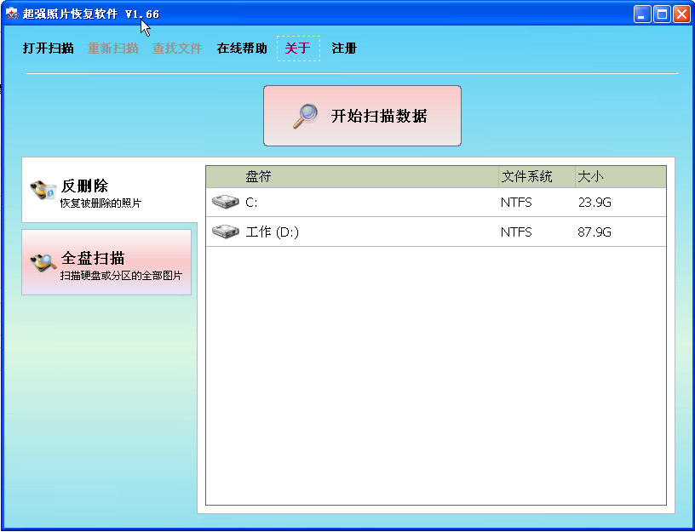Click NTFS cell in C: row
This screenshot has height=532, width=695.
tap(516, 203)
